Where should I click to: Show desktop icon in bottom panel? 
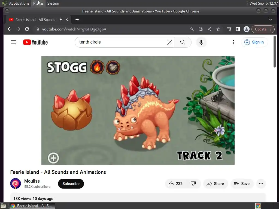pyautogui.click(x=3, y=206)
